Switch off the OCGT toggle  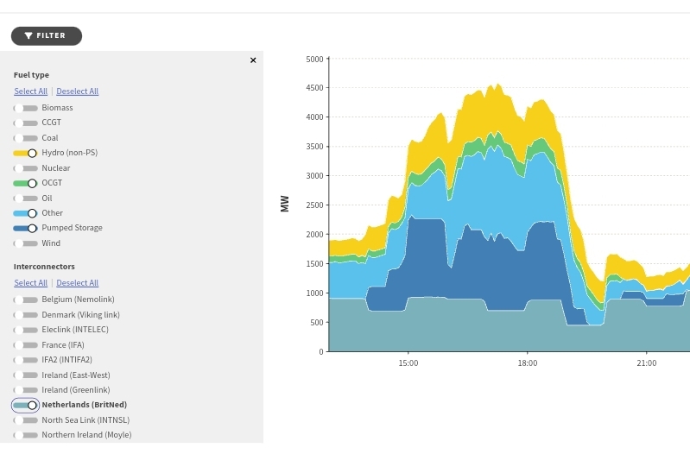(25, 183)
